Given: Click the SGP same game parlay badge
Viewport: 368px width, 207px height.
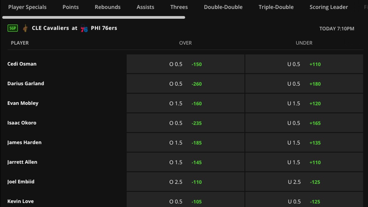Looking at the screenshot, I should pyautogui.click(x=13, y=28).
